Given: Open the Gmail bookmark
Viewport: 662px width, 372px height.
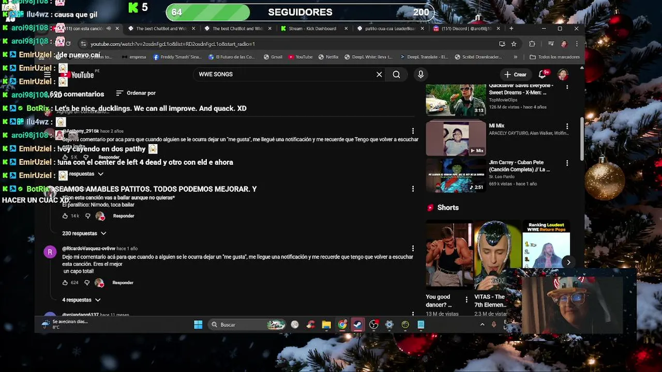Looking at the screenshot, I should pyautogui.click(x=273, y=57).
